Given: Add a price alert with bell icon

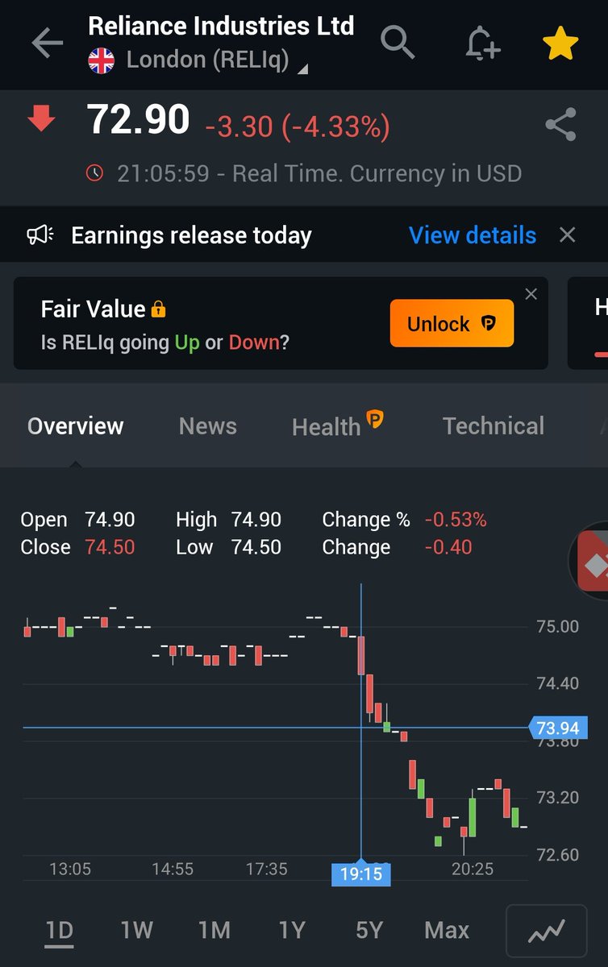Looking at the screenshot, I should coord(483,42).
